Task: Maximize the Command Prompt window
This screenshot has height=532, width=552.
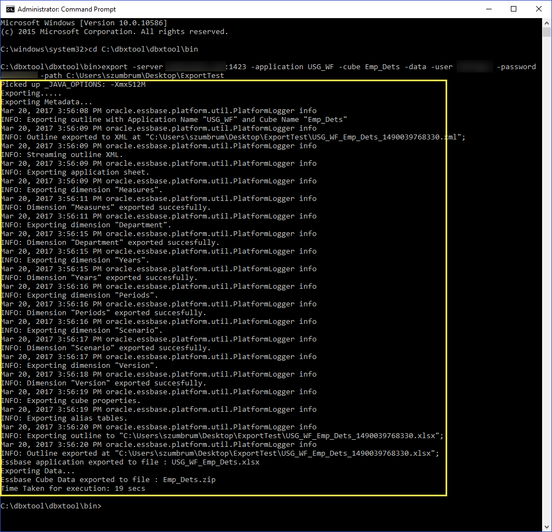Action: pos(514,9)
